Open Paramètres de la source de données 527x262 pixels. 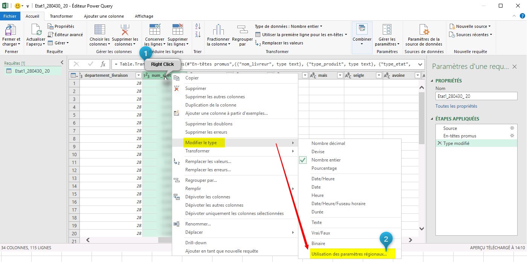pos(423,30)
